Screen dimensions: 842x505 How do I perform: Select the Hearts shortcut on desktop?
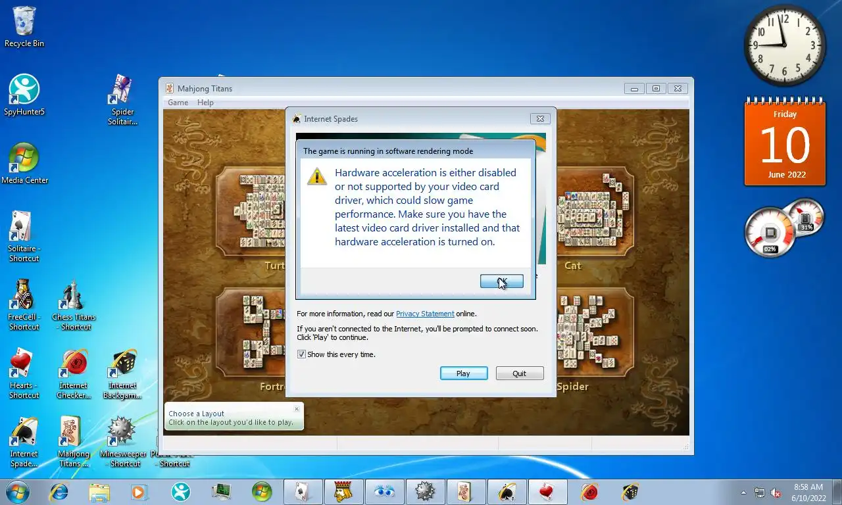[x=24, y=373]
